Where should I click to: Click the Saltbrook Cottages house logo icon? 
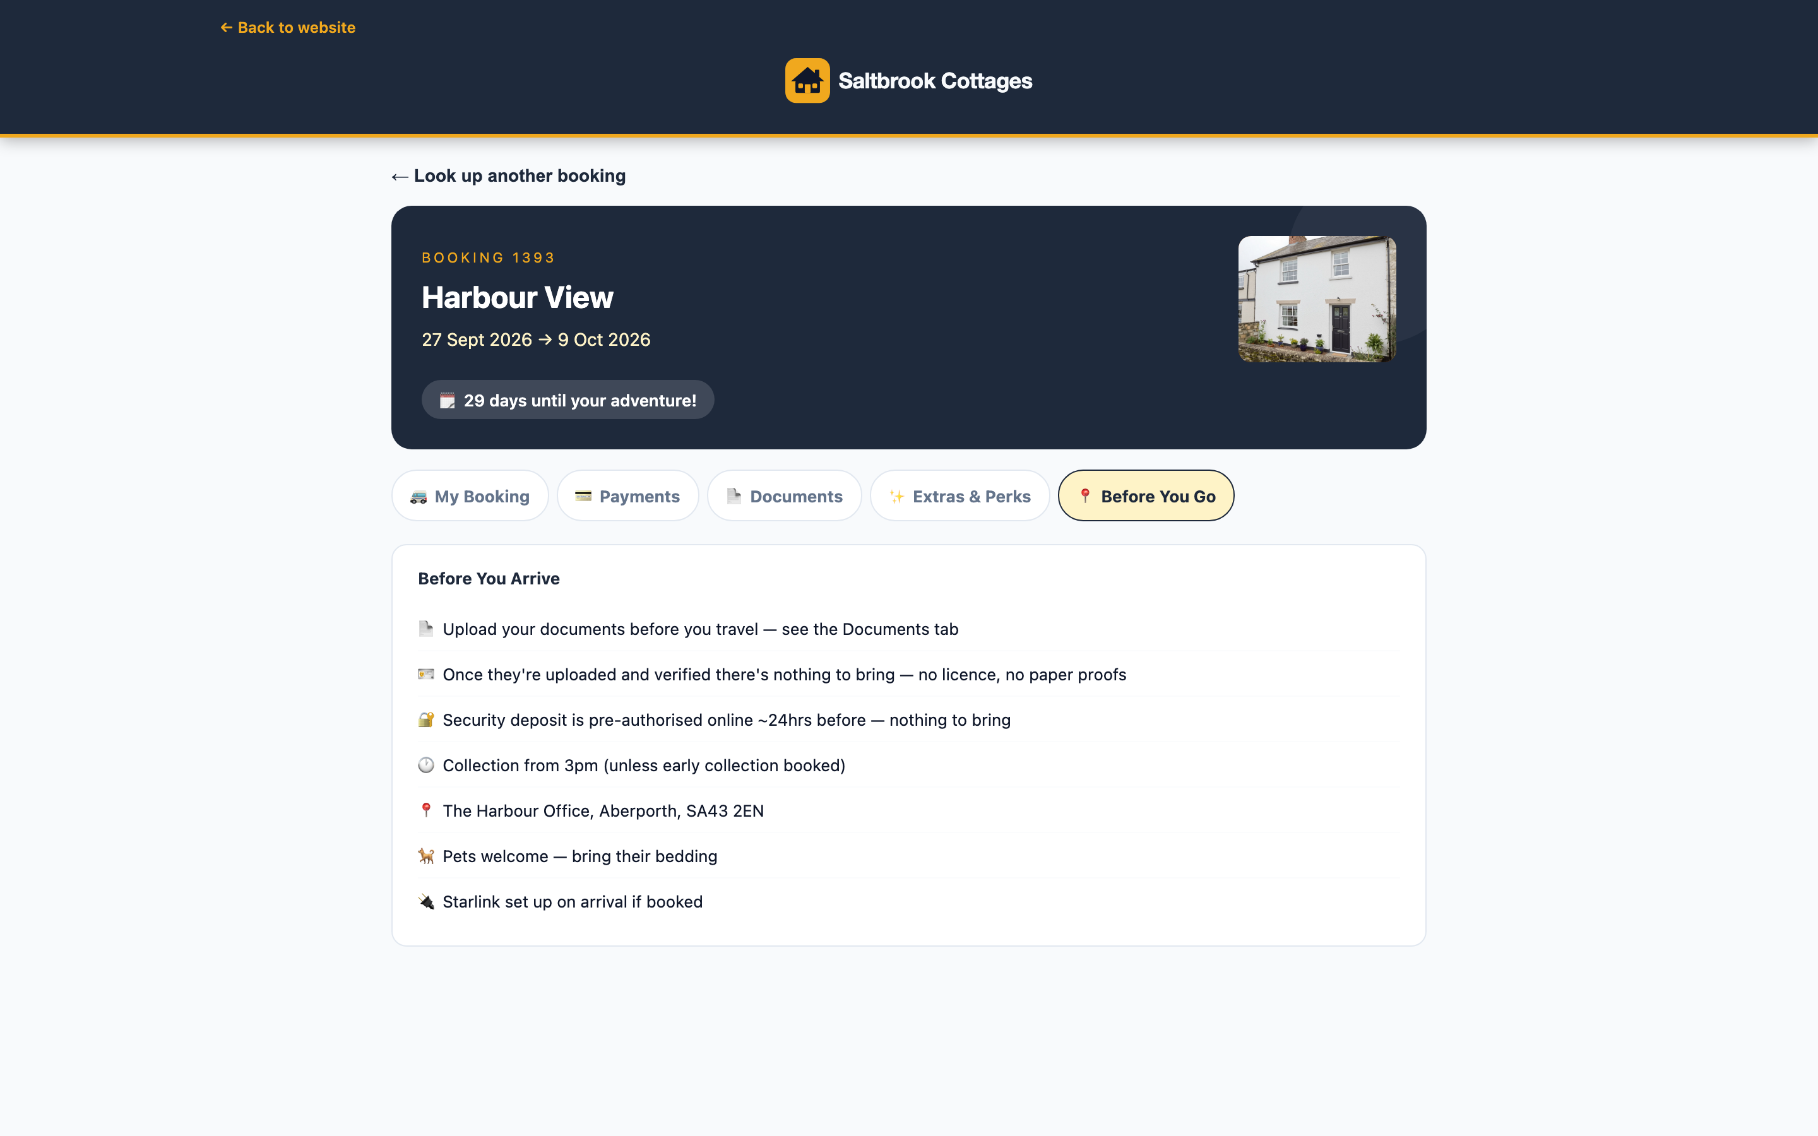[807, 80]
